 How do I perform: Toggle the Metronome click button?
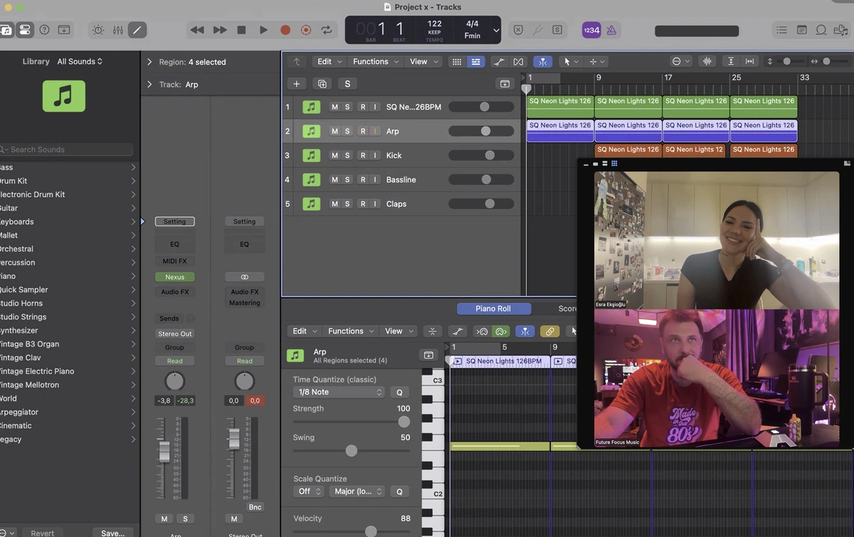[x=611, y=30]
